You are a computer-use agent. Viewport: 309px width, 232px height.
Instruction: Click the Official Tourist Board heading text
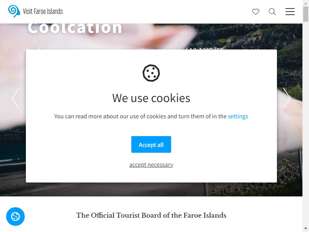tap(151, 215)
